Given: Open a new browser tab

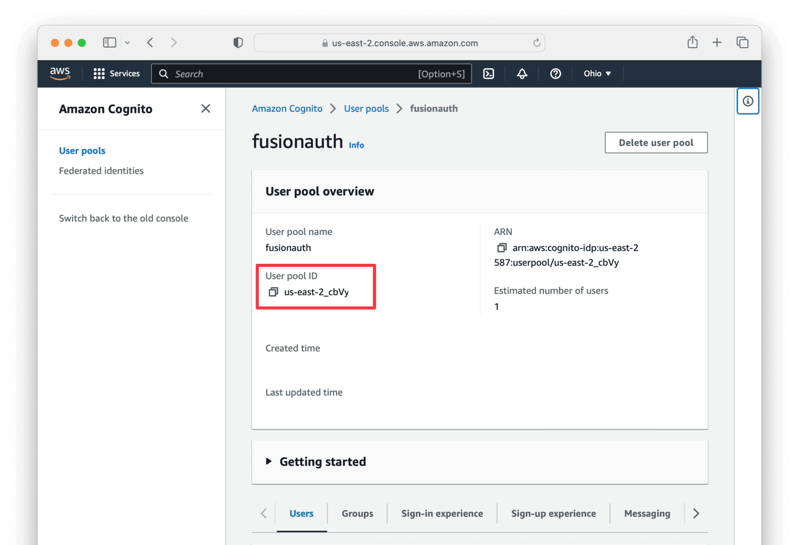Looking at the screenshot, I should tap(717, 43).
